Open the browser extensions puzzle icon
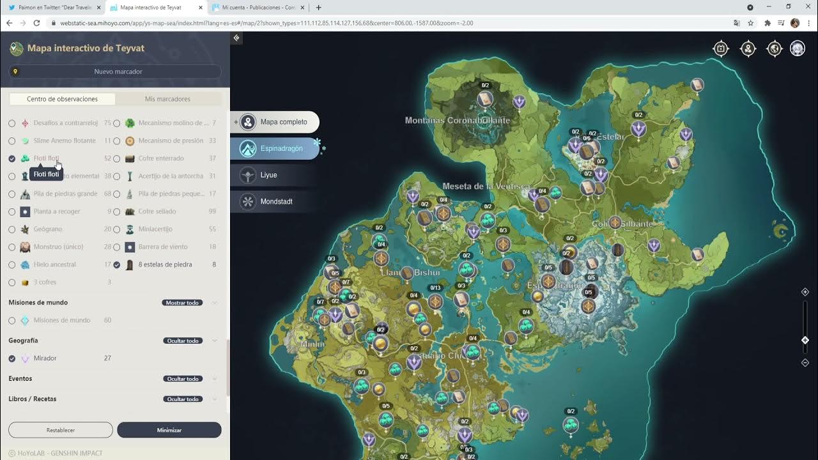 coord(768,23)
